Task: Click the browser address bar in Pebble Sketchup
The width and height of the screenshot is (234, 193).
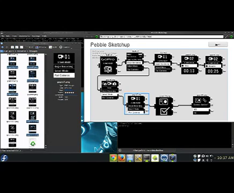Action: click(162, 36)
